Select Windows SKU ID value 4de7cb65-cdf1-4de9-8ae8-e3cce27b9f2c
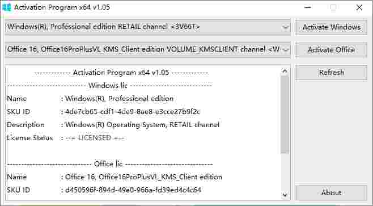The image size is (373, 206). point(133,111)
